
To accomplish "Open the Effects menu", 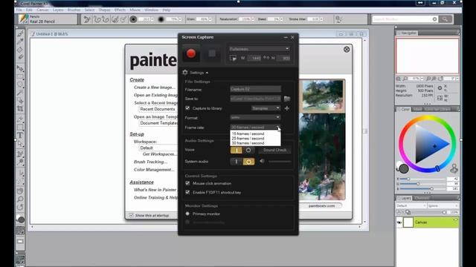I will pyautogui.click(x=120, y=10).
